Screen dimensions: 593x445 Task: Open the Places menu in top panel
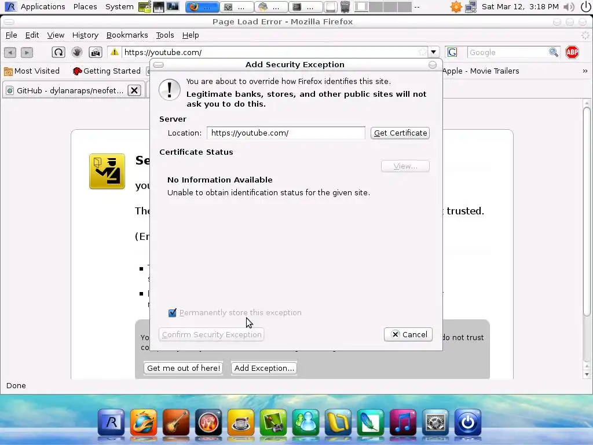(85, 7)
